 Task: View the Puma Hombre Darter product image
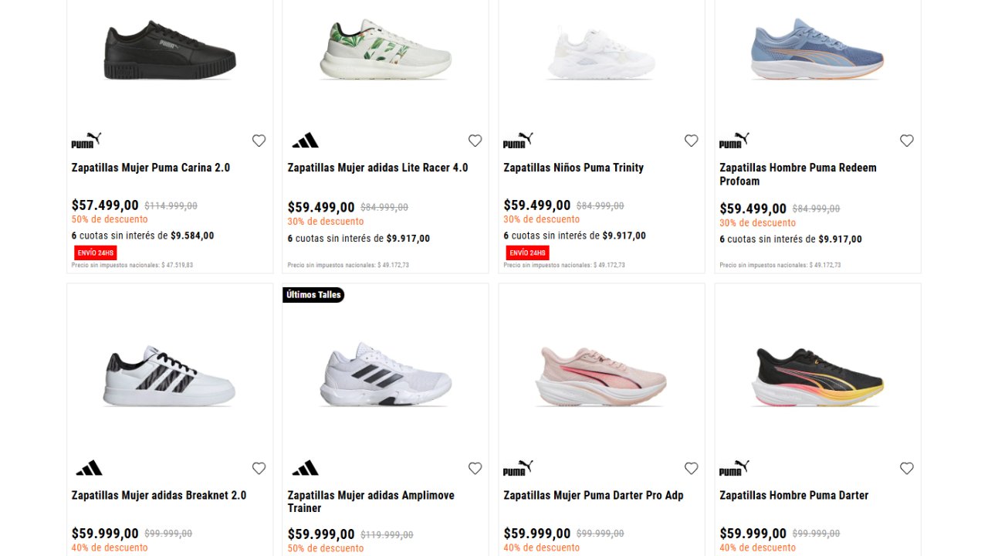tap(817, 378)
